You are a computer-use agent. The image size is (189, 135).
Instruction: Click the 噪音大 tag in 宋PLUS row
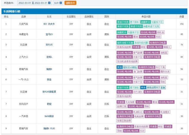[167, 47]
